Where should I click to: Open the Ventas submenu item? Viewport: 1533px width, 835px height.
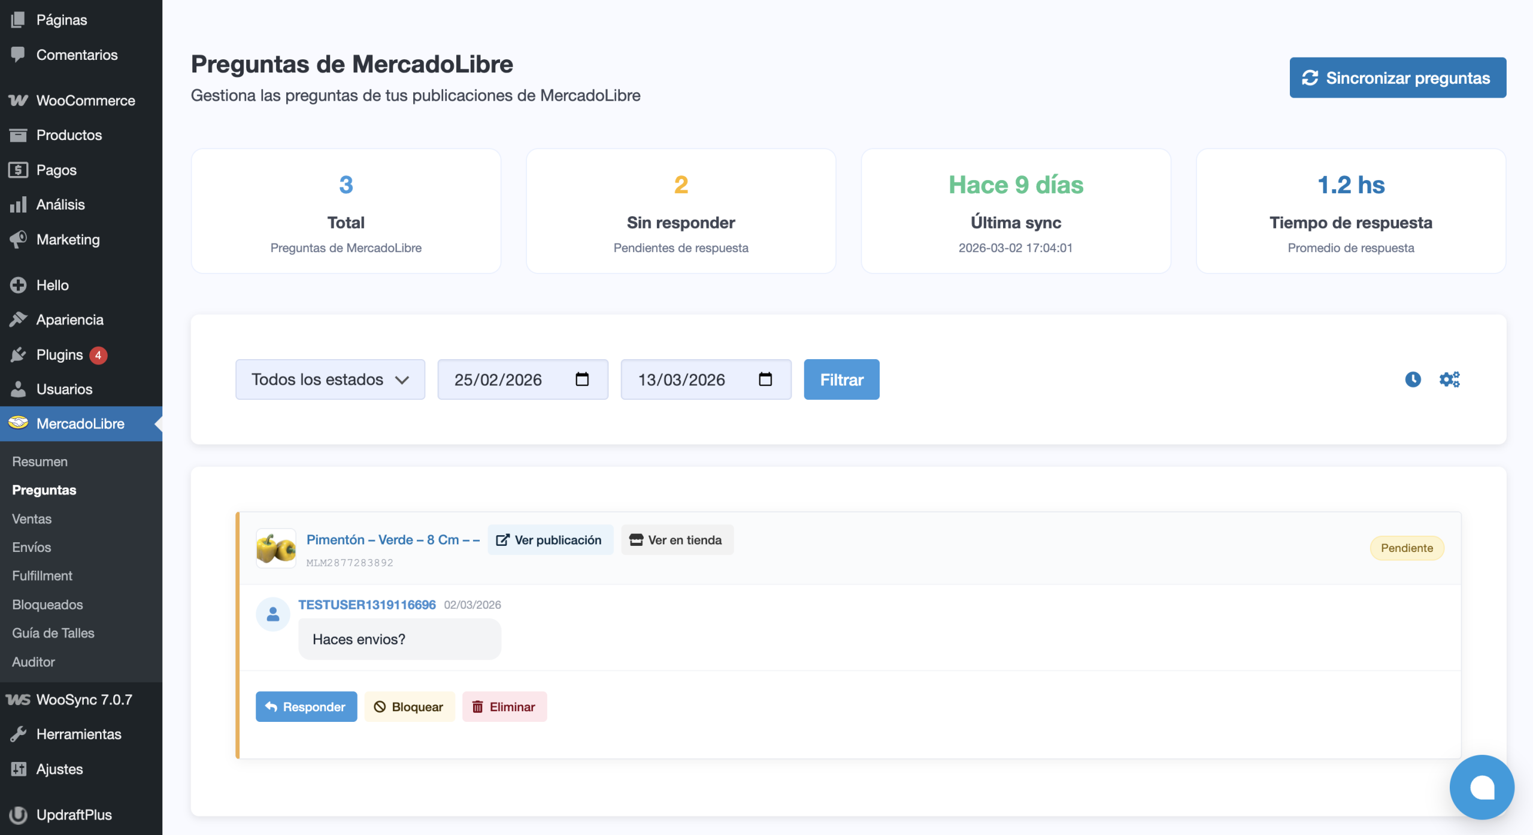tap(32, 519)
